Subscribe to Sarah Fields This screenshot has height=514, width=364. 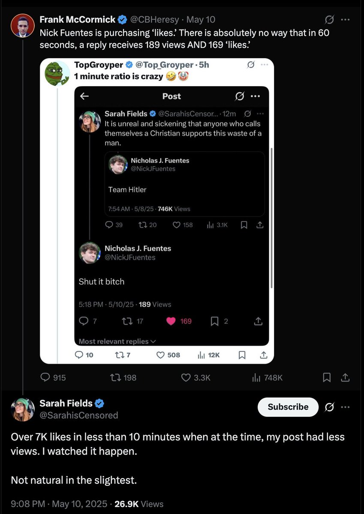[x=288, y=407]
